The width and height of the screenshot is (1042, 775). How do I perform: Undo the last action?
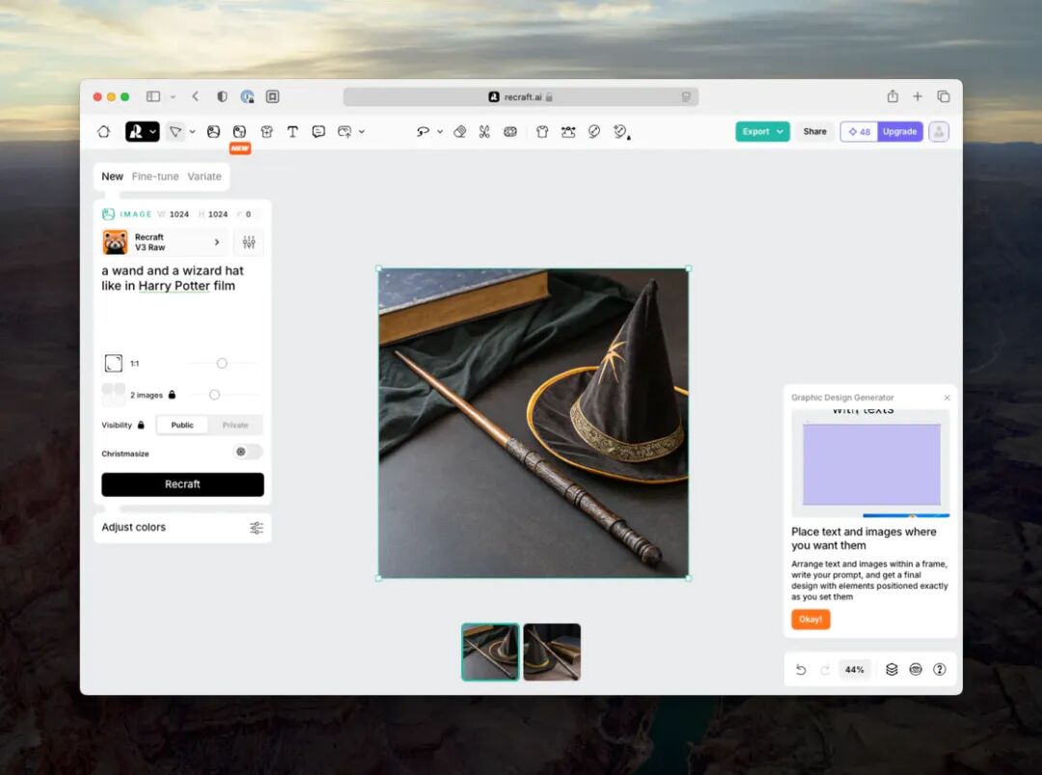(x=801, y=670)
